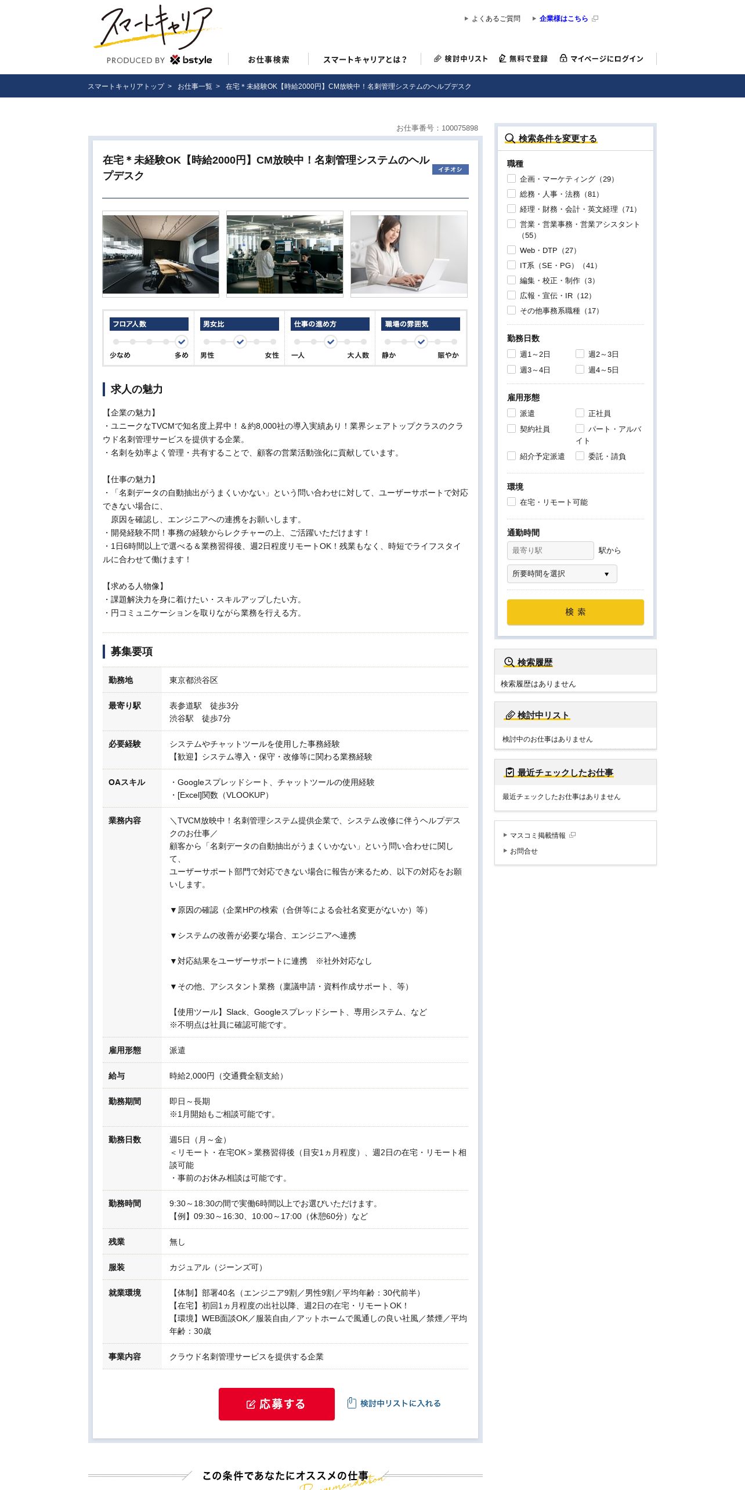Open the open-plan office photo thumbnail
745x1490 pixels.
pyautogui.click(x=285, y=254)
